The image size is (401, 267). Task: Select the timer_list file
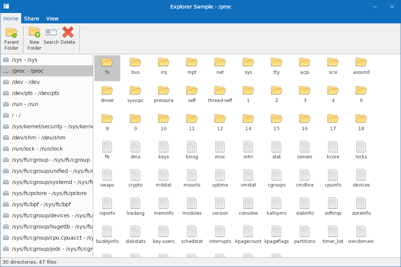click(x=333, y=237)
